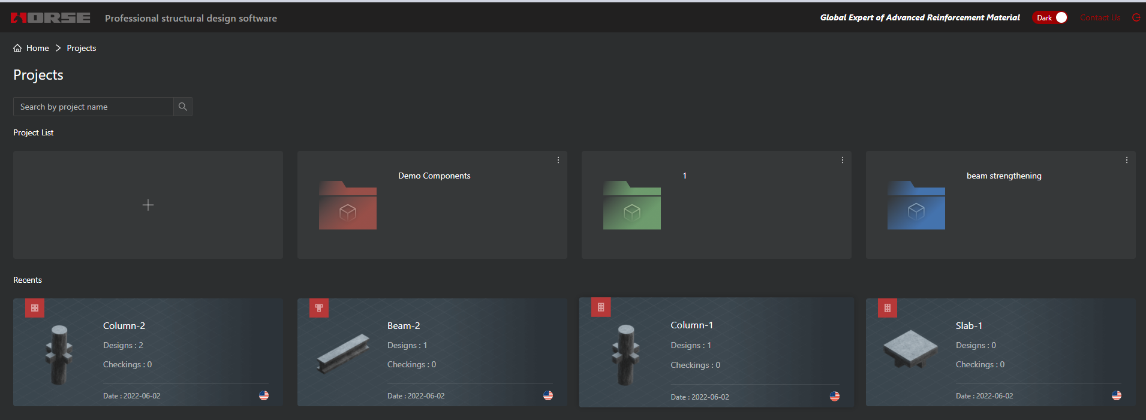Click the search magnifier icon
The width and height of the screenshot is (1146, 420).
click(183, 107)
